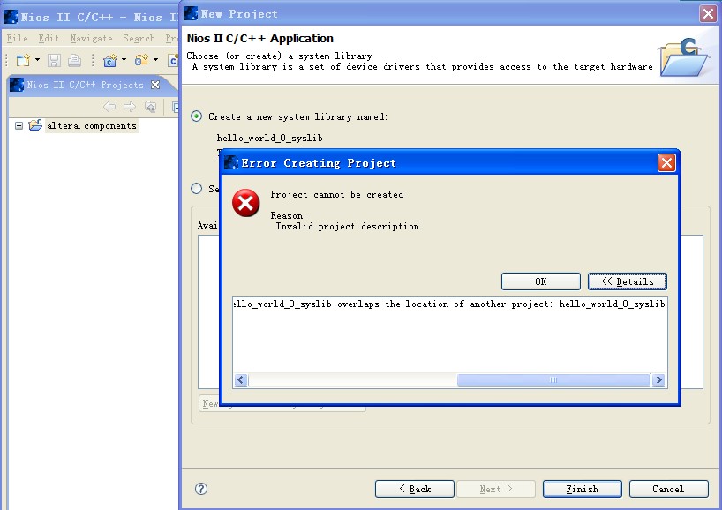Select the second system library radio option
The height and width of the screenshot is (510, 722).
(197, 188)
